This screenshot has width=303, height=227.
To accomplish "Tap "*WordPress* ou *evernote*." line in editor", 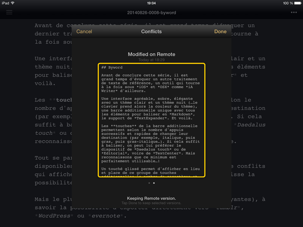I will coord(81,216).
